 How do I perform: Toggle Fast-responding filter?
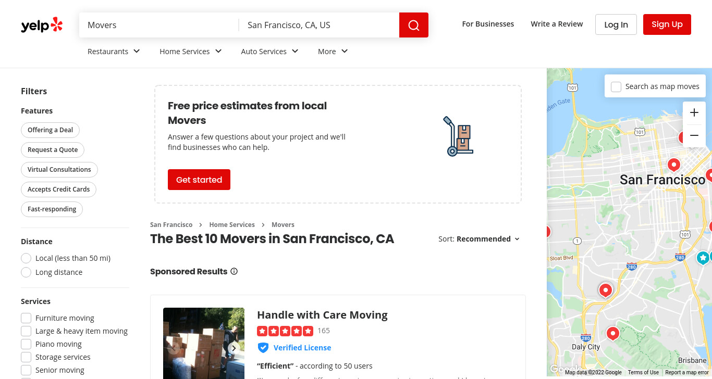pos(52,209)
